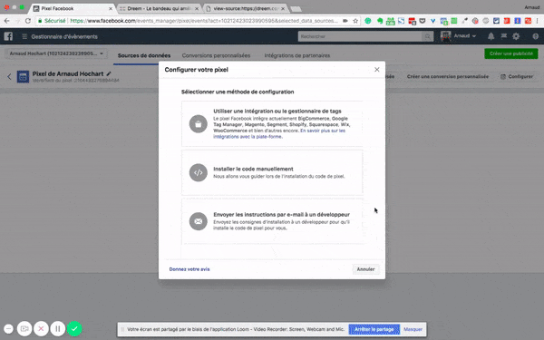Click Arrêter le partage button
The height and width of the screenshot is (340, 544).
374,329
